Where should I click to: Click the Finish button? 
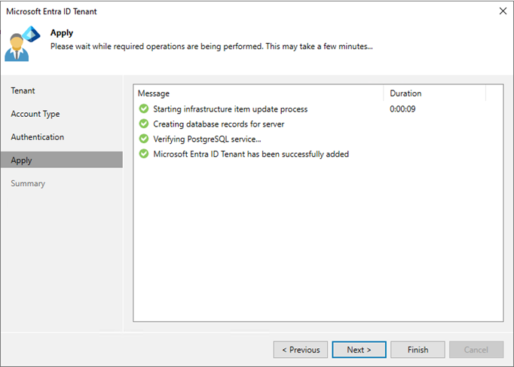click(x=418, y=350)
